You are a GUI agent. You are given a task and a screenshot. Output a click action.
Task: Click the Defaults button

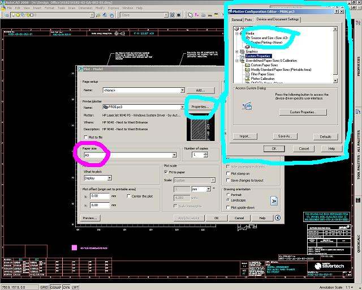pos(326,137)
